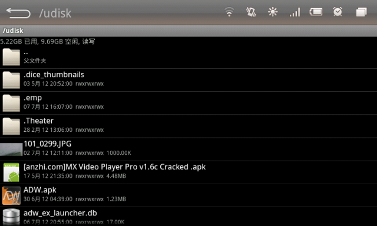Open the .Theater folder
Screen dimensions: 377x226
click(188, 126)
